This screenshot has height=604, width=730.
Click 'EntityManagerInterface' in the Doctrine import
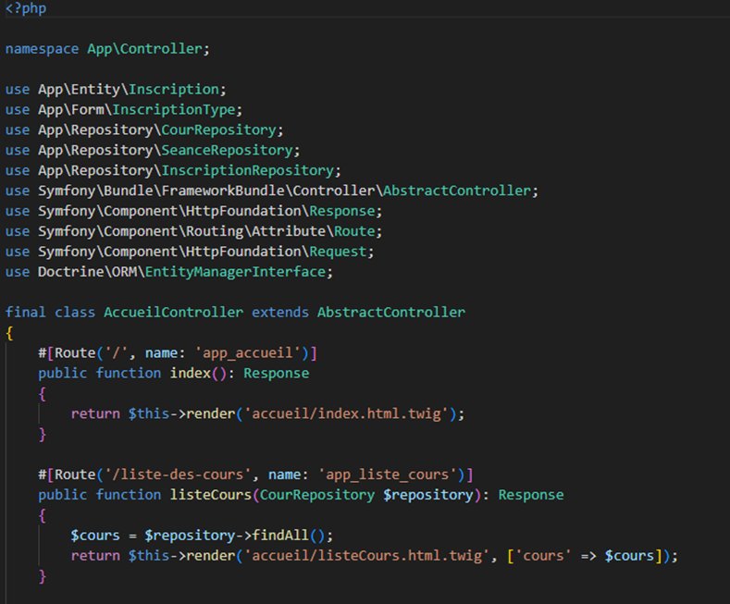click(x=235, y=272)
